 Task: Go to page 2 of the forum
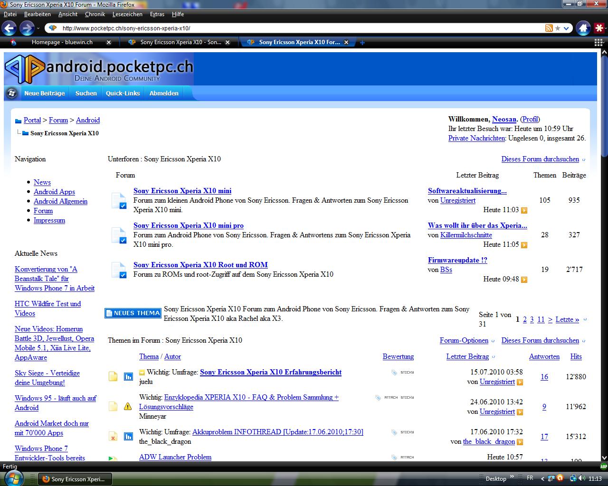(x=525, y=319)
